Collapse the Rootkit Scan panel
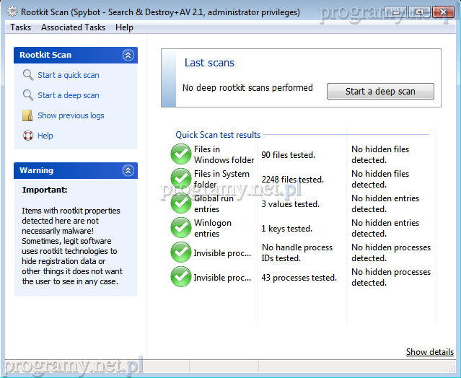Screen dimensions: 461x378 [128, 55]
